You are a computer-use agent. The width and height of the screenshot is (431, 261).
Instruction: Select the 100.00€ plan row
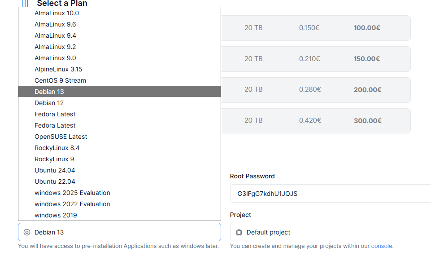pos(316,28)
